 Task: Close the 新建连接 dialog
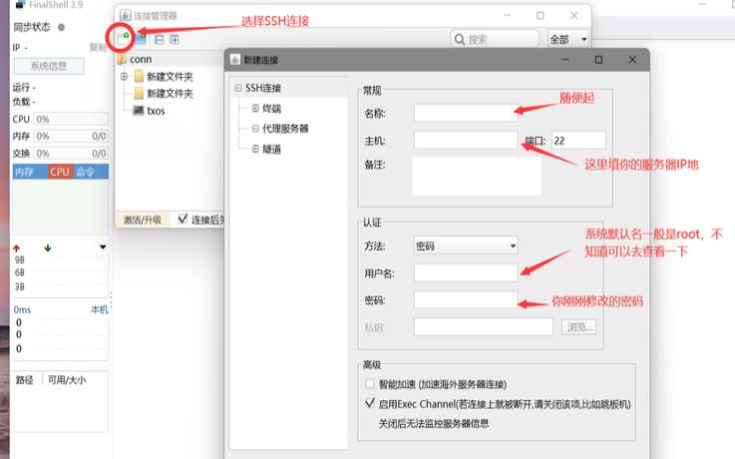coord(632,60)
